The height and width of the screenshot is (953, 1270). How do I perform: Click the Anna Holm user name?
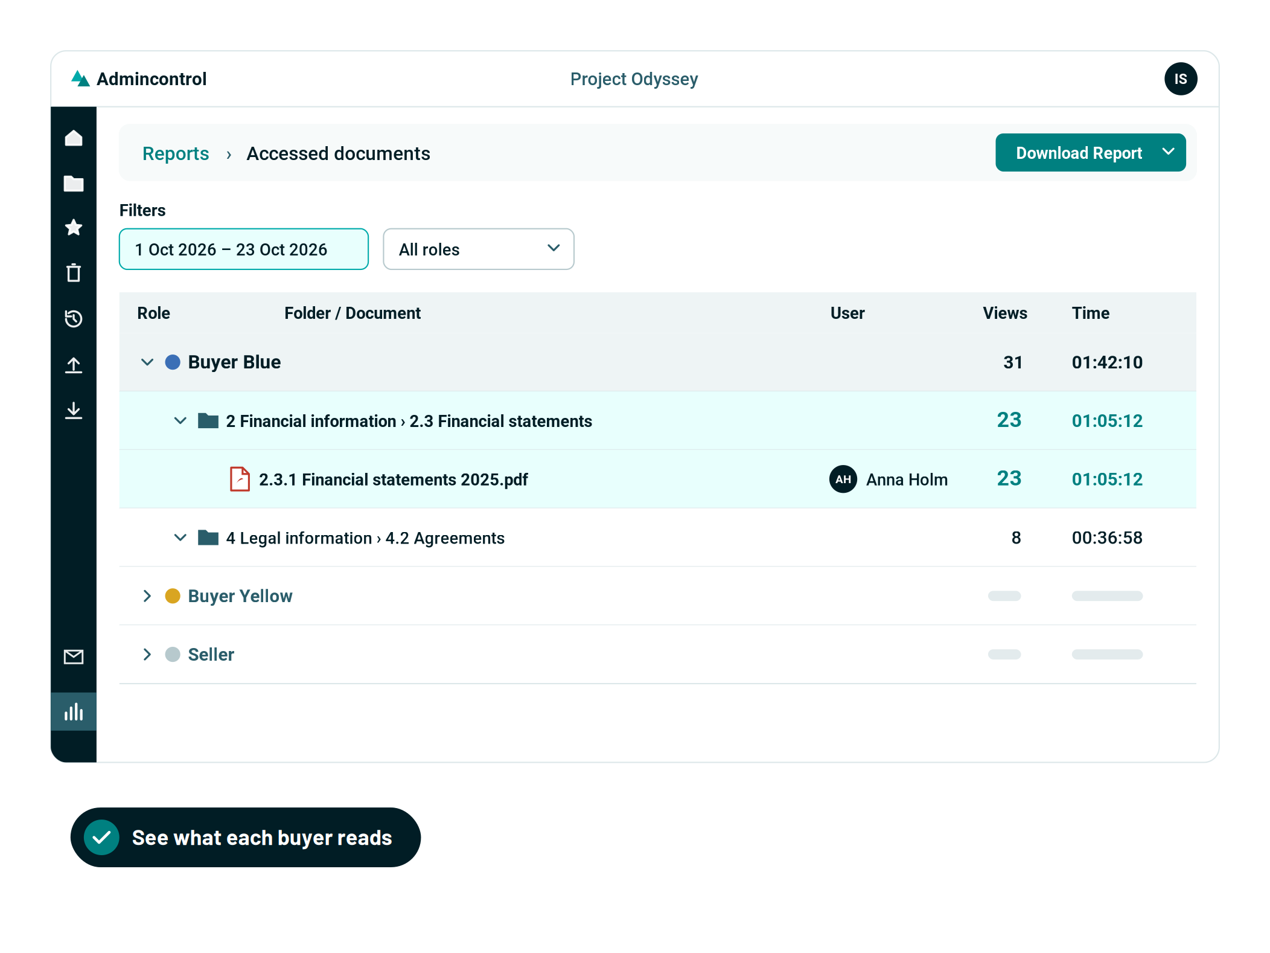click(x=907, y=480)
